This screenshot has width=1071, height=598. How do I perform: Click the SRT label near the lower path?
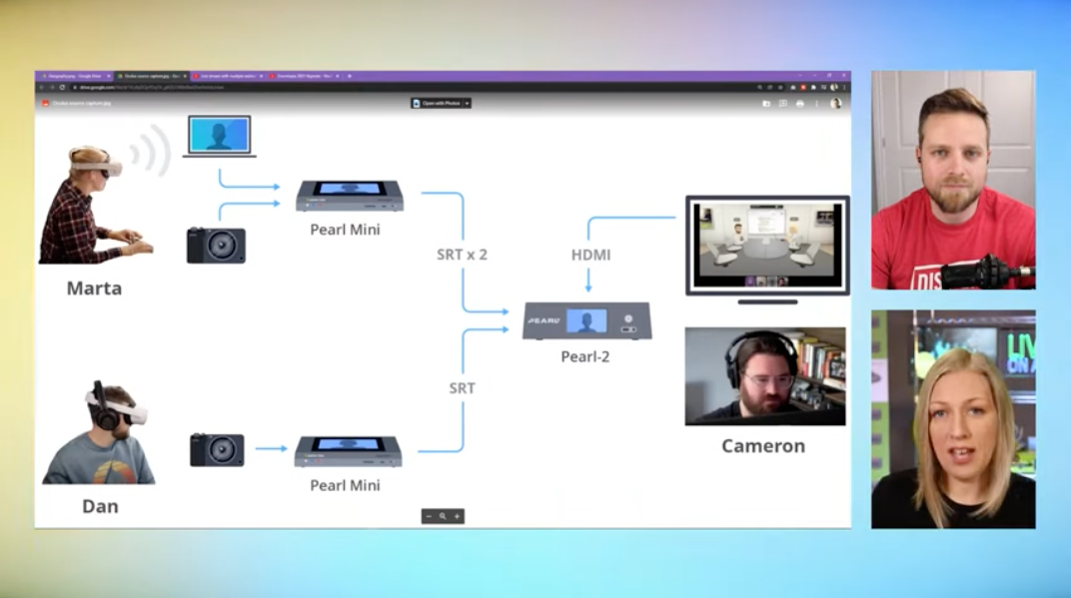click(462, 388)
